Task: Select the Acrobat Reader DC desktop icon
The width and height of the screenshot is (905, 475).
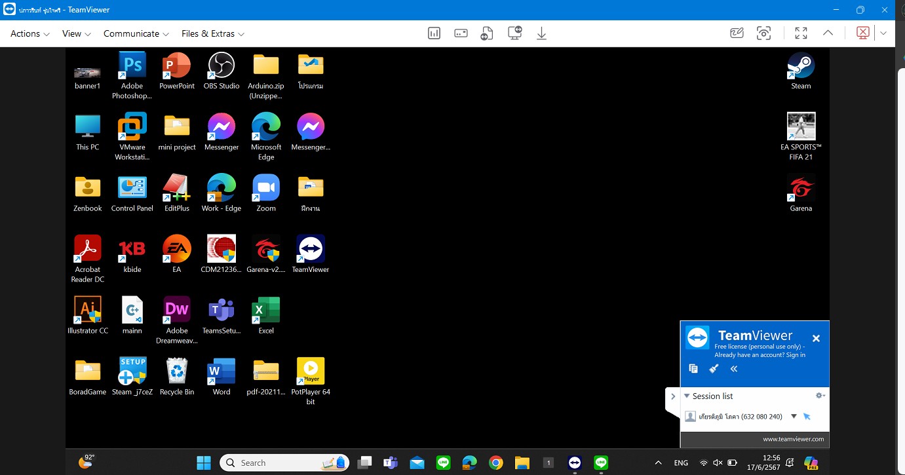Action: [88, 259]
